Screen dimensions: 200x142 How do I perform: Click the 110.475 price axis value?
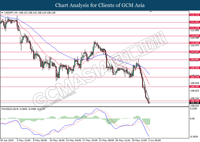point(195,45)
